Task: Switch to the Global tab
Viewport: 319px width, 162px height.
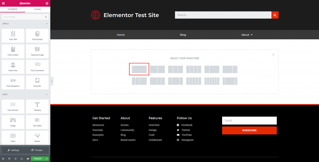Action: pos(37,10)
